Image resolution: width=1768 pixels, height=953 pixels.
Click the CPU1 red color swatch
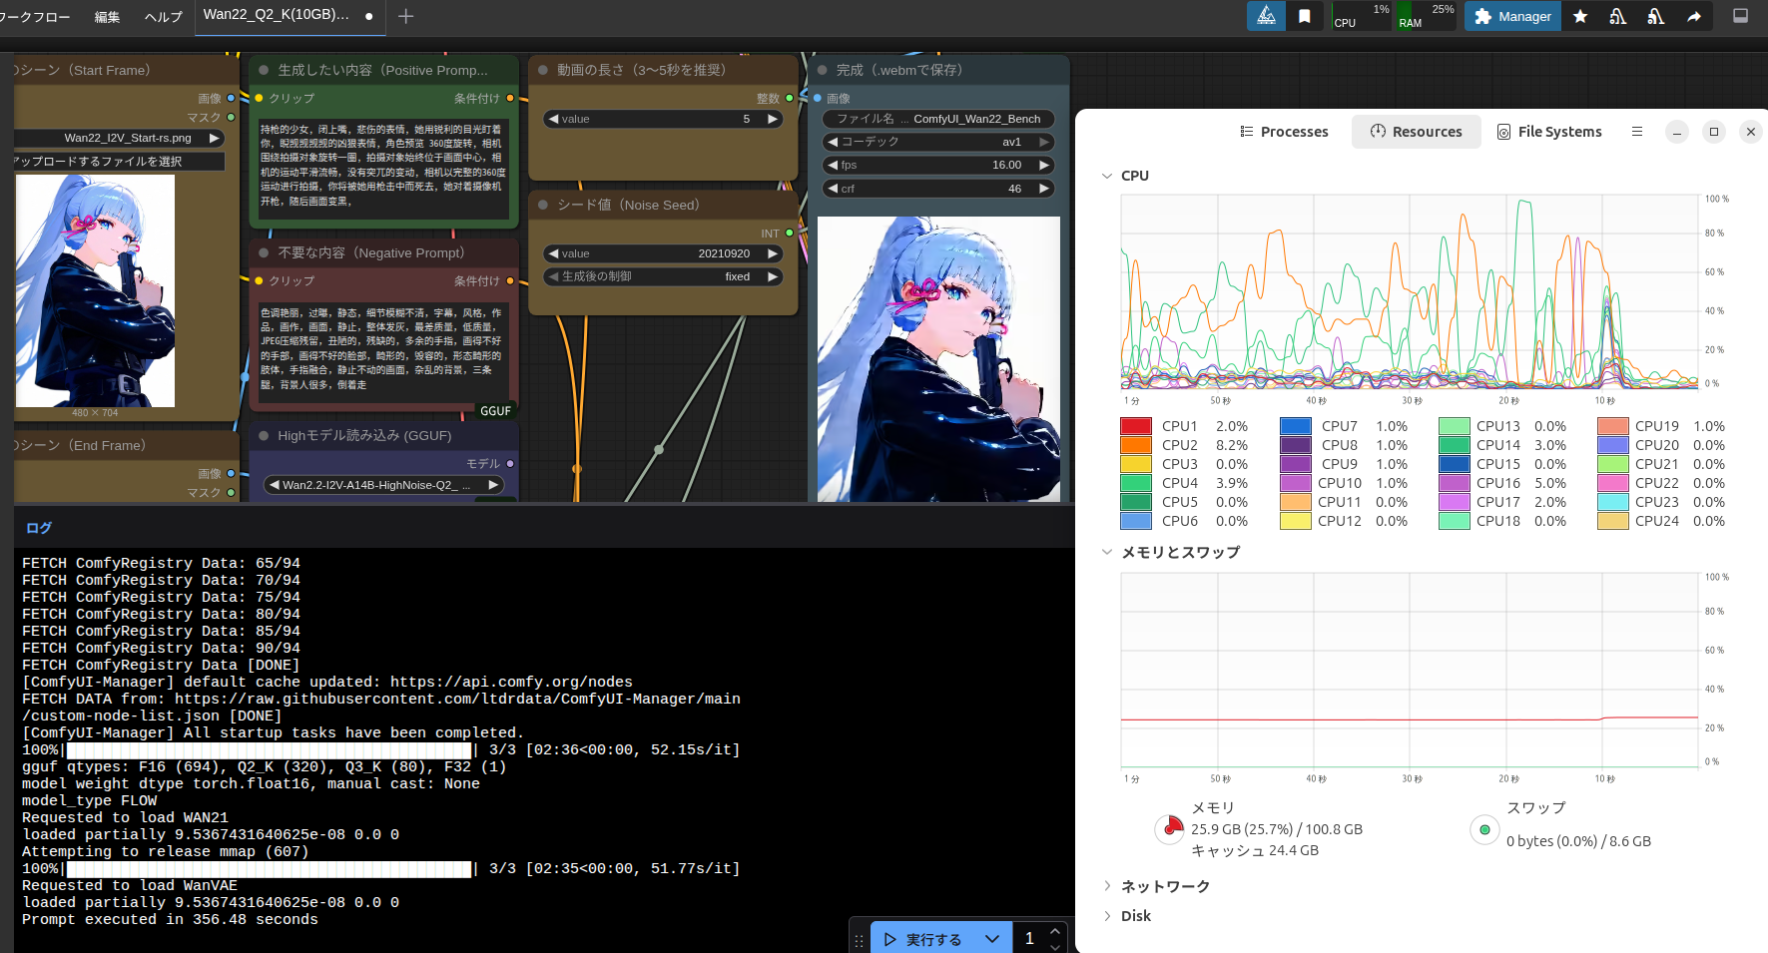1136,426
